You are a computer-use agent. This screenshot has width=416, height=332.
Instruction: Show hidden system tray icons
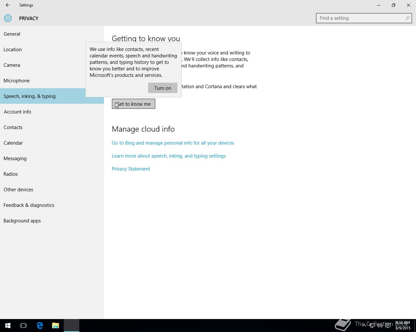tap(364, 326)
